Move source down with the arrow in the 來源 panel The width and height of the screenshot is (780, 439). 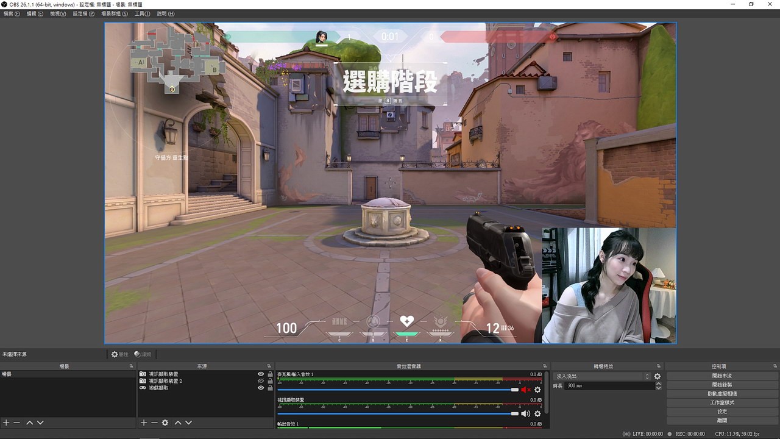(188, 423)
